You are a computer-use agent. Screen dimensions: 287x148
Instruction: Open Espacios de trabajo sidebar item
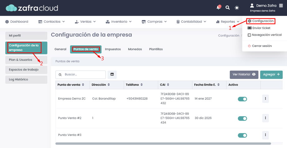pyautogui.click(x=26, y=70)
